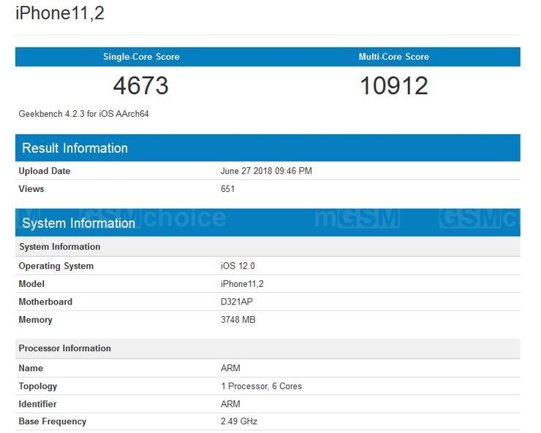Click the Model value iPhone11,2 in table
Screen dimensions: 541x433
[243, 284]
